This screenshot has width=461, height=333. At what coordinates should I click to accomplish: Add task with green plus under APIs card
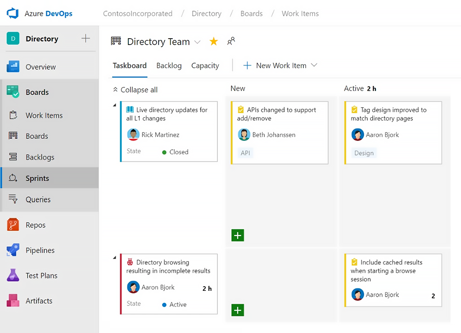238,235
